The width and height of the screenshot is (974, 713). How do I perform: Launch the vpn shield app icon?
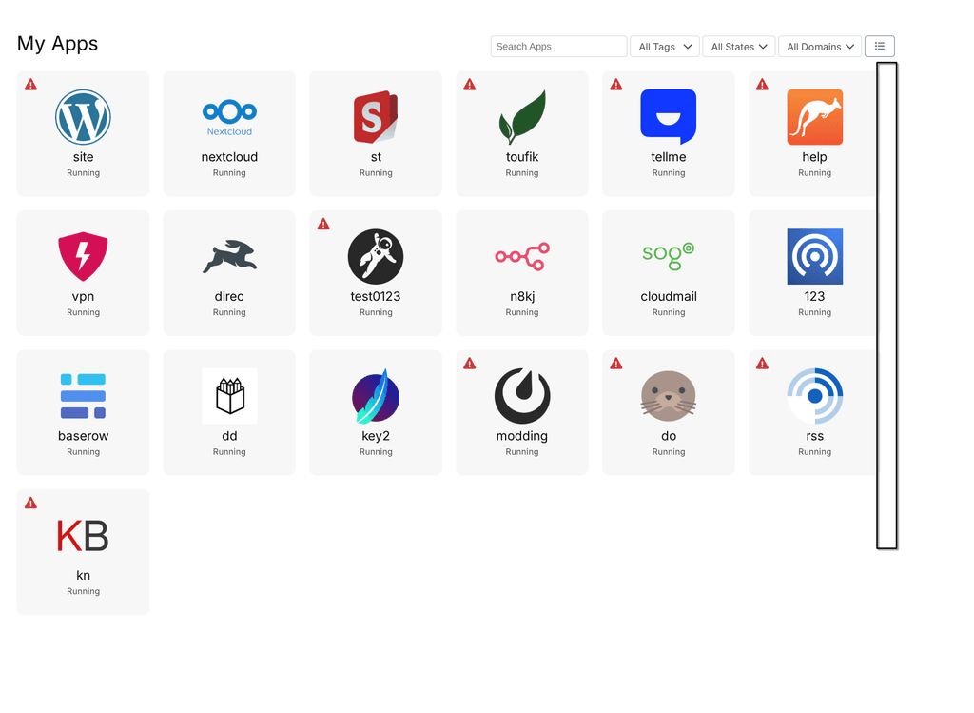click(x=83, y=257)
